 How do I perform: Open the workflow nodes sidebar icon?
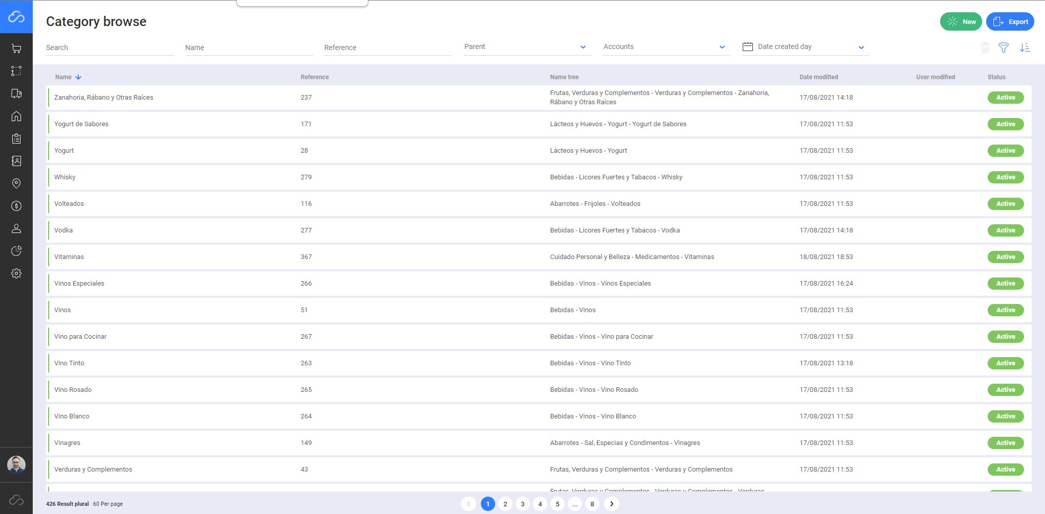[16, 71]
